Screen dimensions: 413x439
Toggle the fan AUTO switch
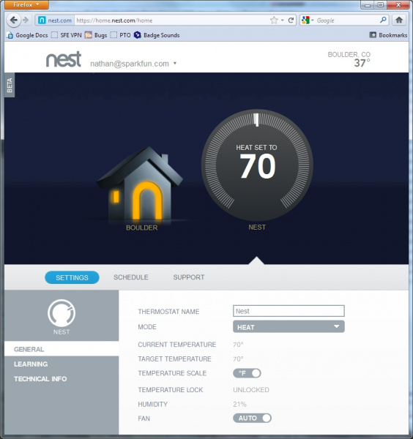tap(252, 418)
